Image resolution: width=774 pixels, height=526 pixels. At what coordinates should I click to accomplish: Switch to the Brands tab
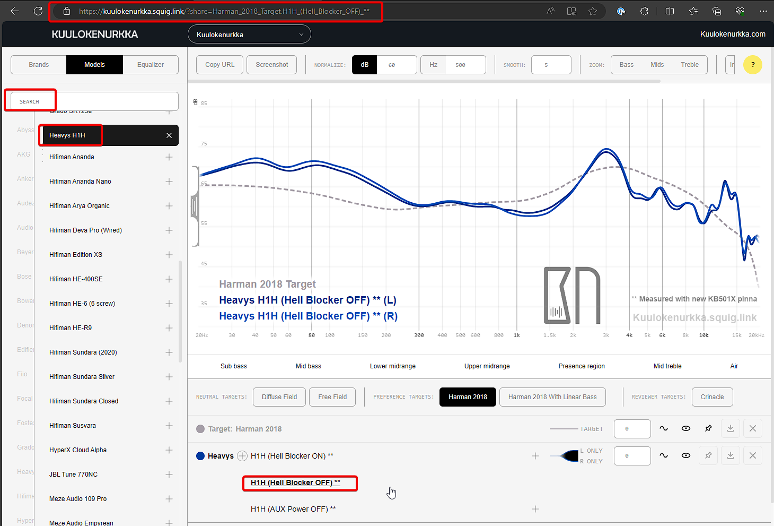tap(39, 65)
